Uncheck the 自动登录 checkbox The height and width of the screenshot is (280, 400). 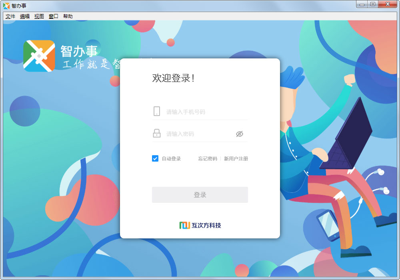pos(155,158)
